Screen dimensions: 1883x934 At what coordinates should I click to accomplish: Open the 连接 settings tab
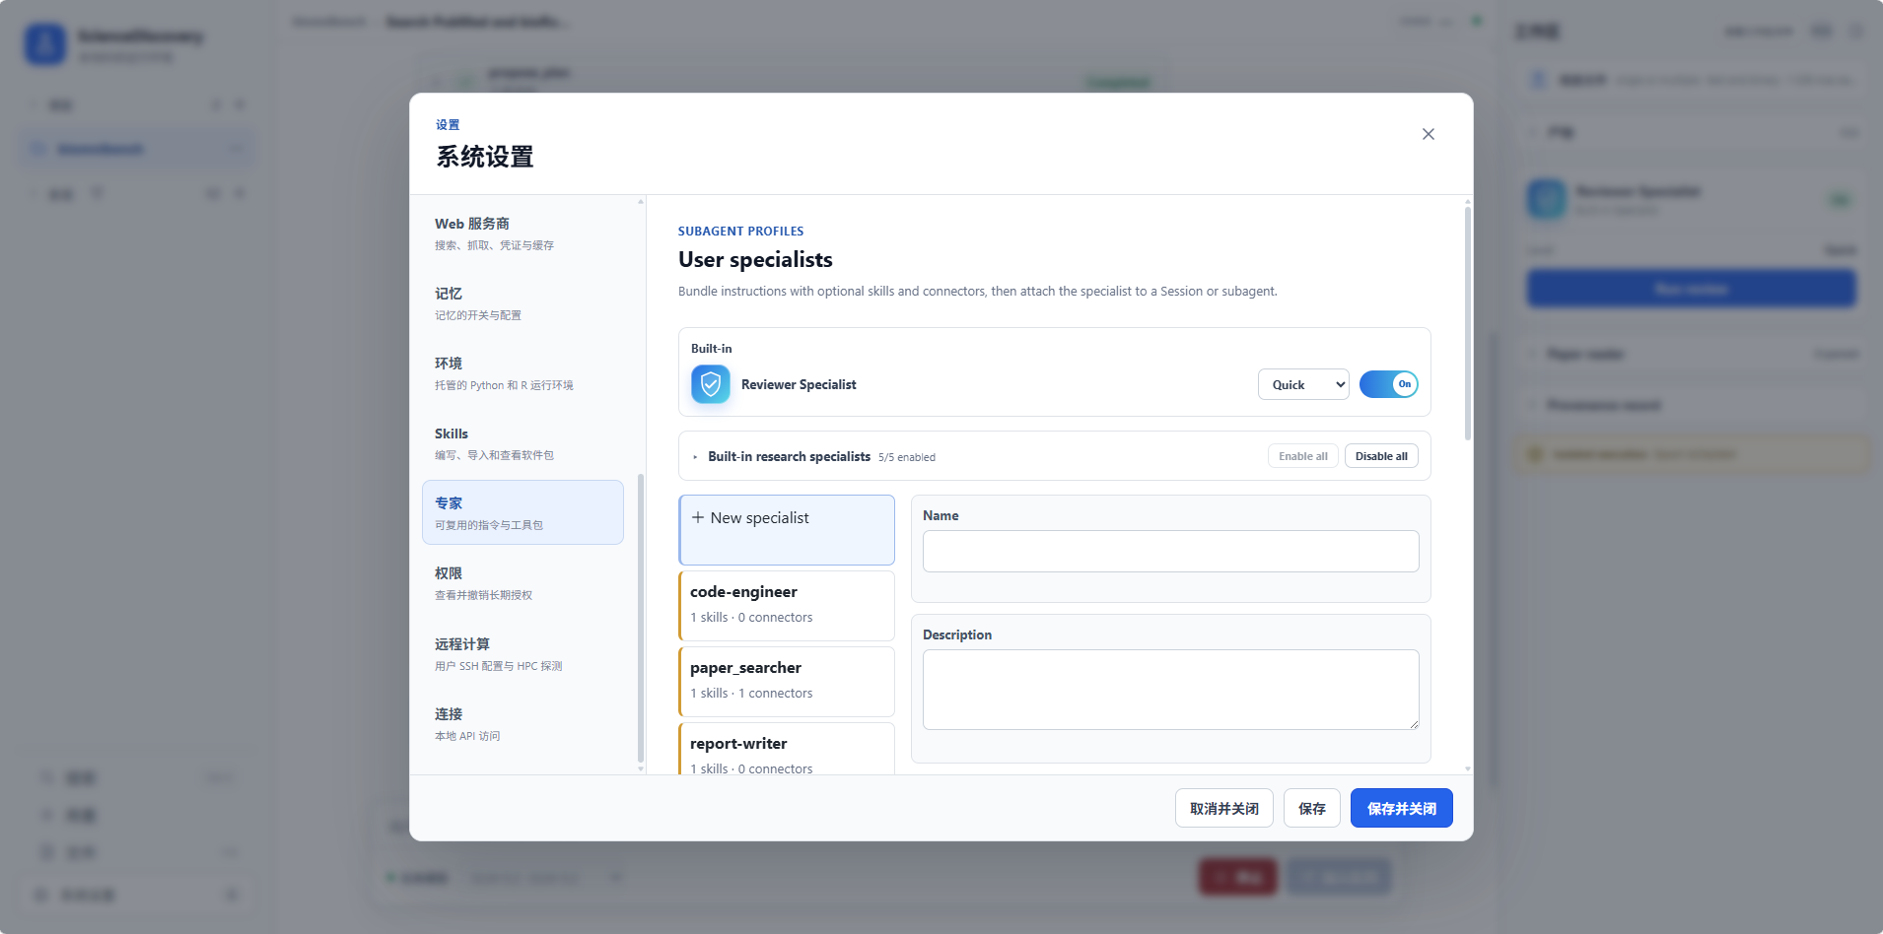(x=523, y=724)
